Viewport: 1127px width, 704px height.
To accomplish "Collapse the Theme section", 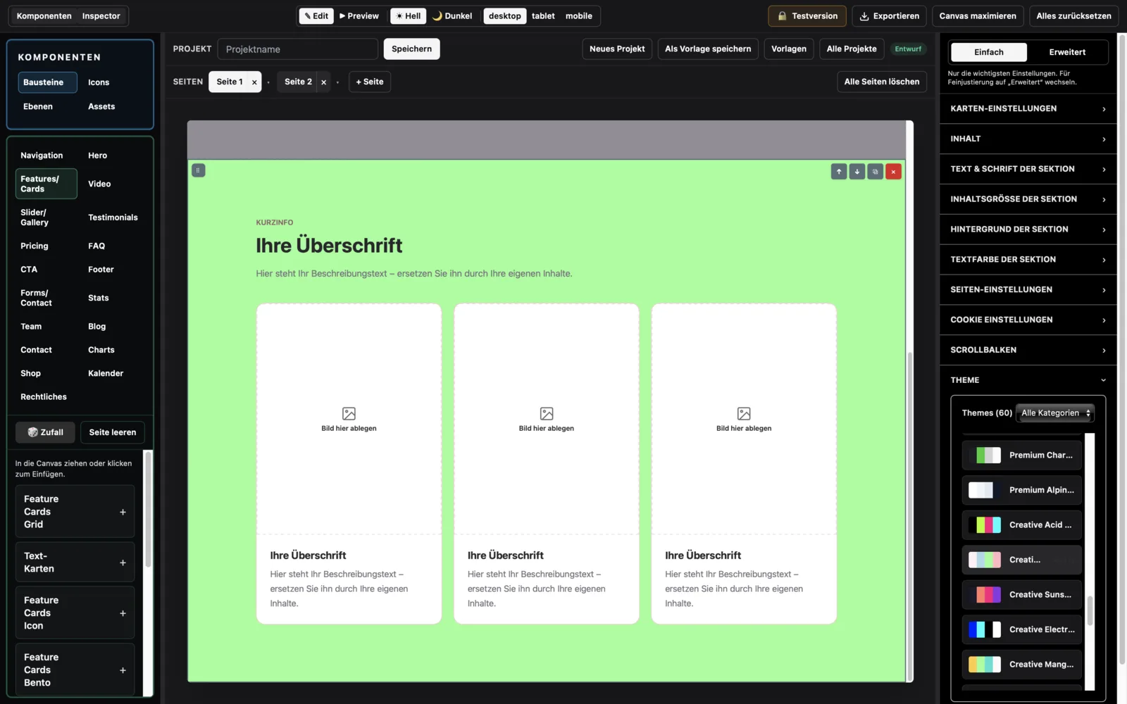I will 1028,380.
